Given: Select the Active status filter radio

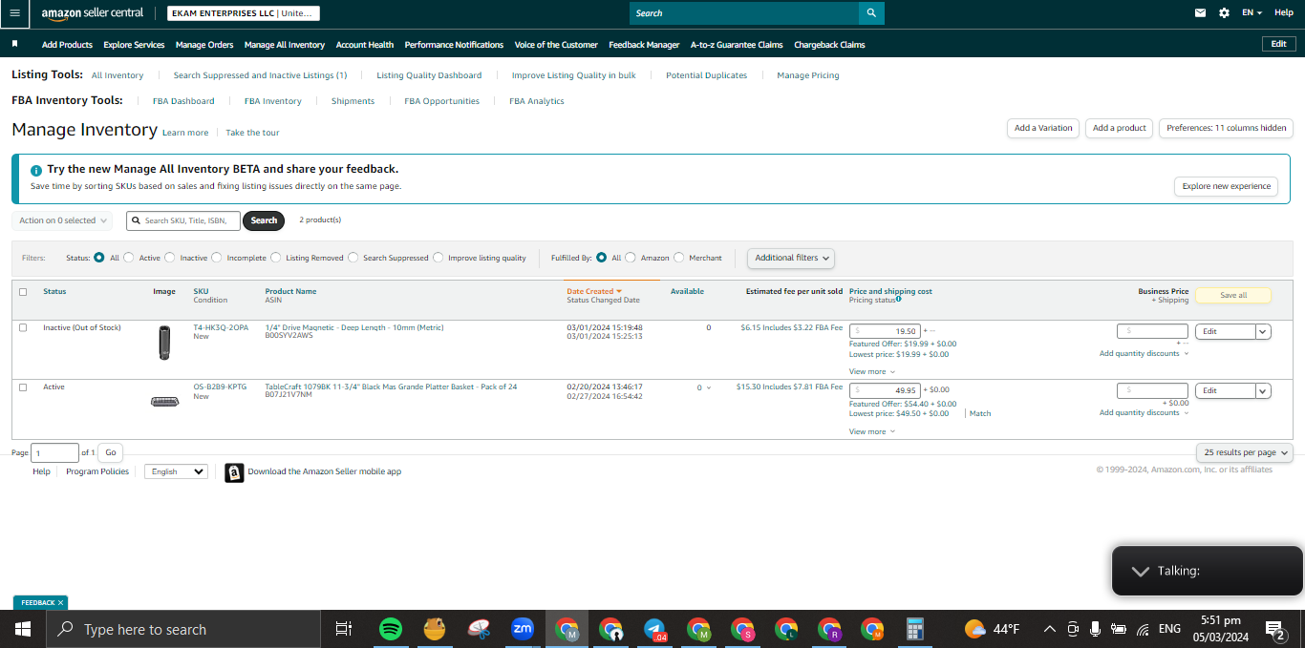Looking at the screenshot, I should click(x=129, y=258).
